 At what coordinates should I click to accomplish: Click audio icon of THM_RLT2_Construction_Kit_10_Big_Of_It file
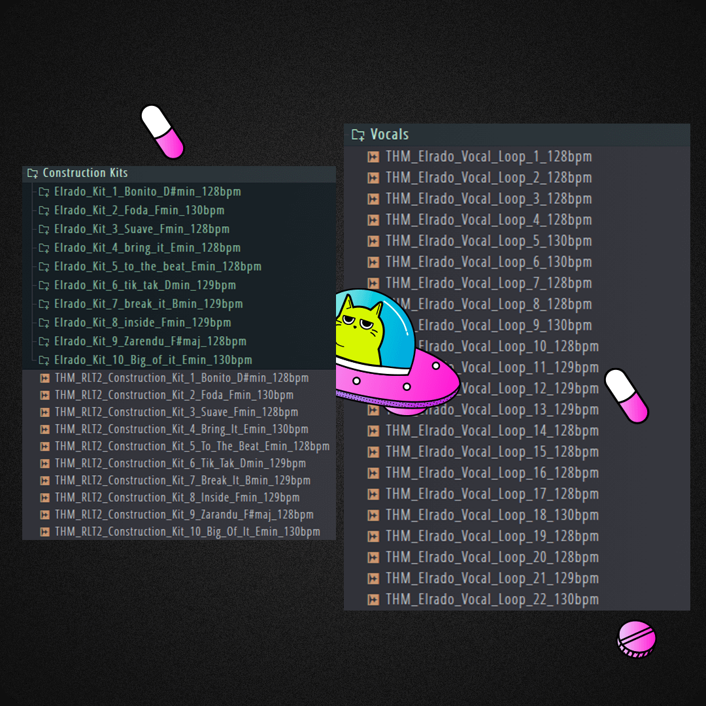pos(44,531)
